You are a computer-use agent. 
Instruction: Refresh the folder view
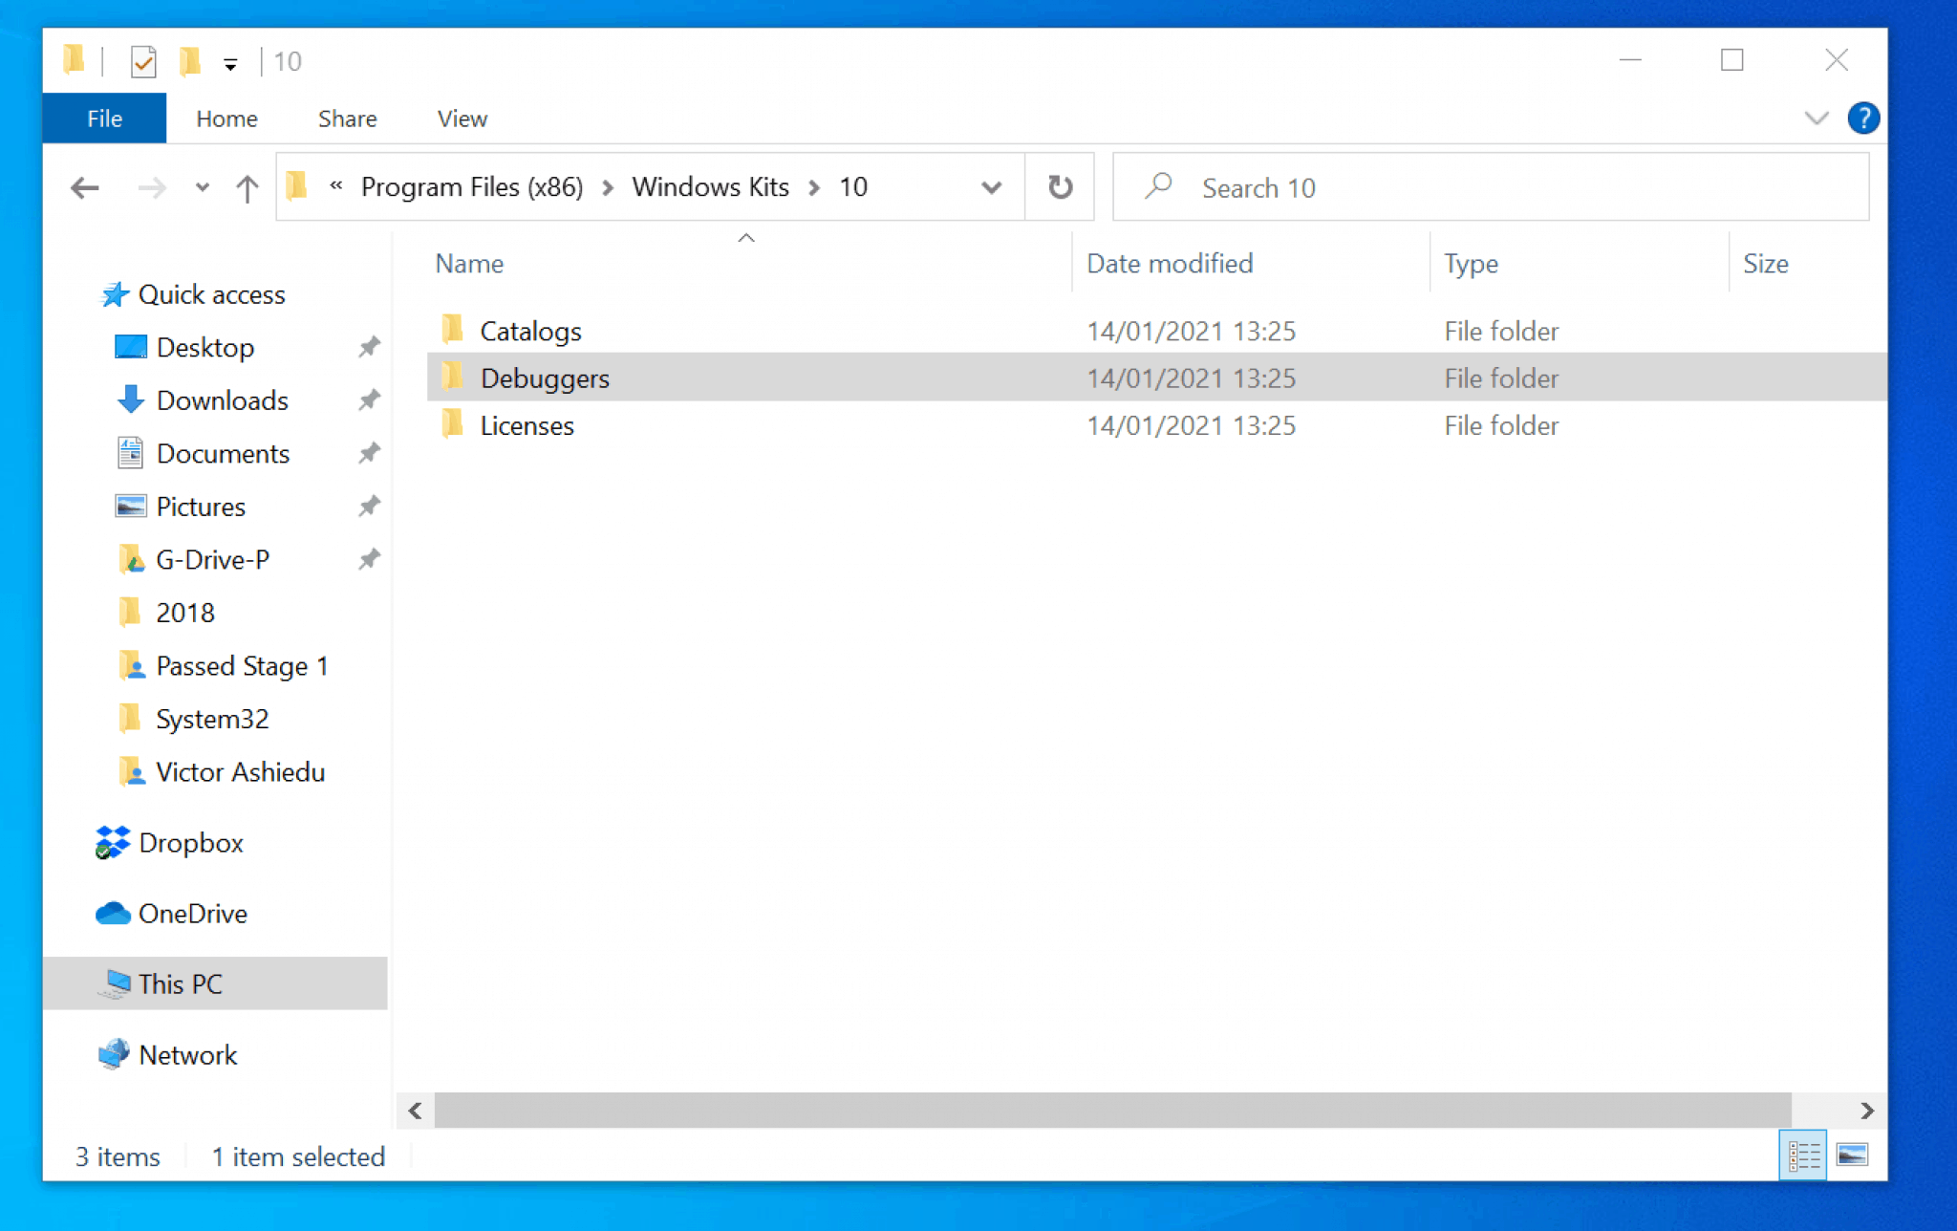pyautogui.click(x=1060, y=186)
